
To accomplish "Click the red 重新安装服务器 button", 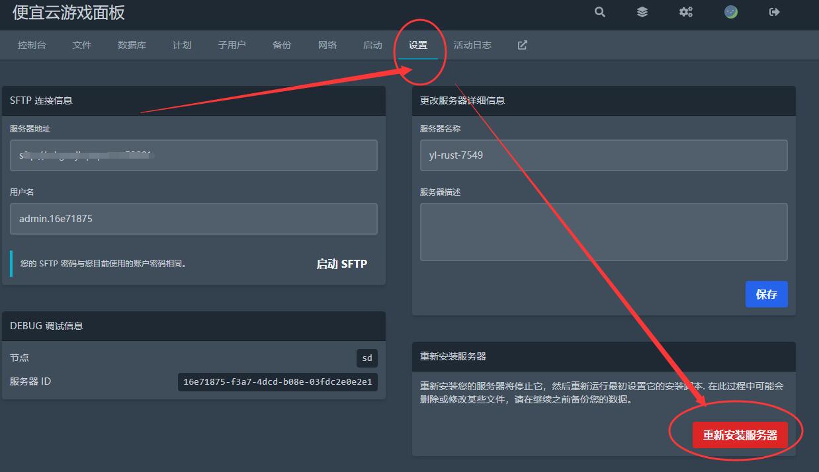I will [x=740, y=435].
